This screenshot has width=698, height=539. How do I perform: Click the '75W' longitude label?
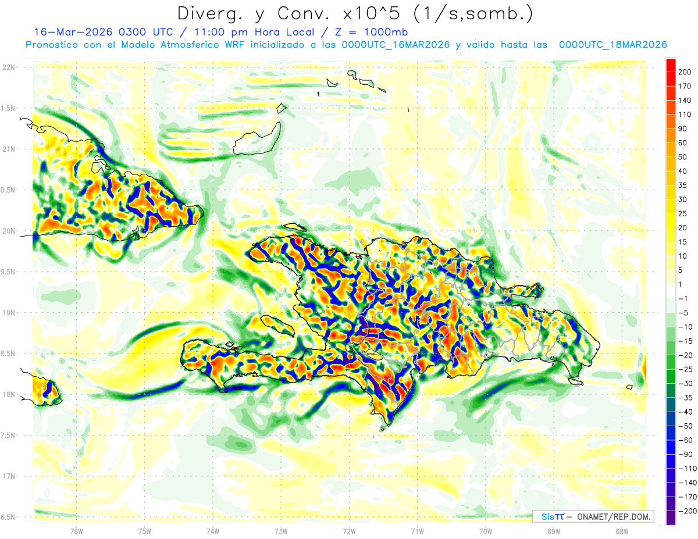click(x=145, y=531)
